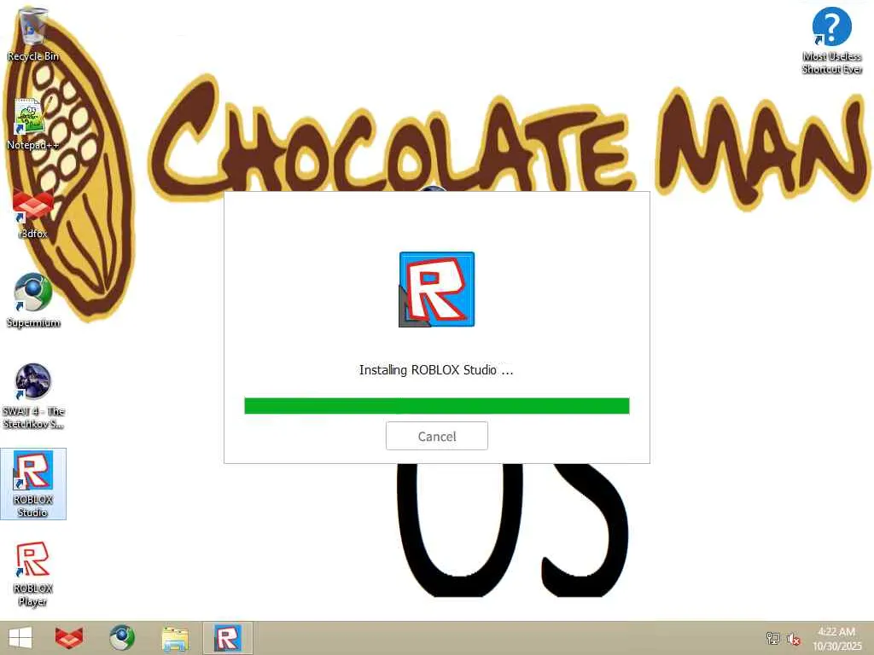Open File Explorer from the taskbar
Viewport: 874px width, 655px height.
tap(174, 638)
